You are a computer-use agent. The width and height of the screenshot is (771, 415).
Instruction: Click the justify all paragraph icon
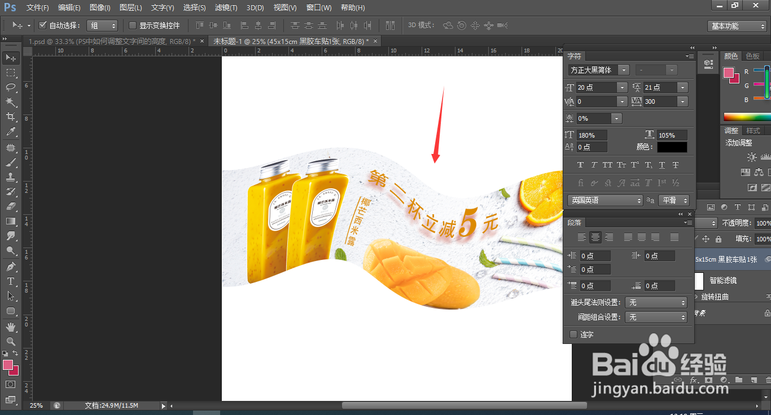(x=674, y=237)
